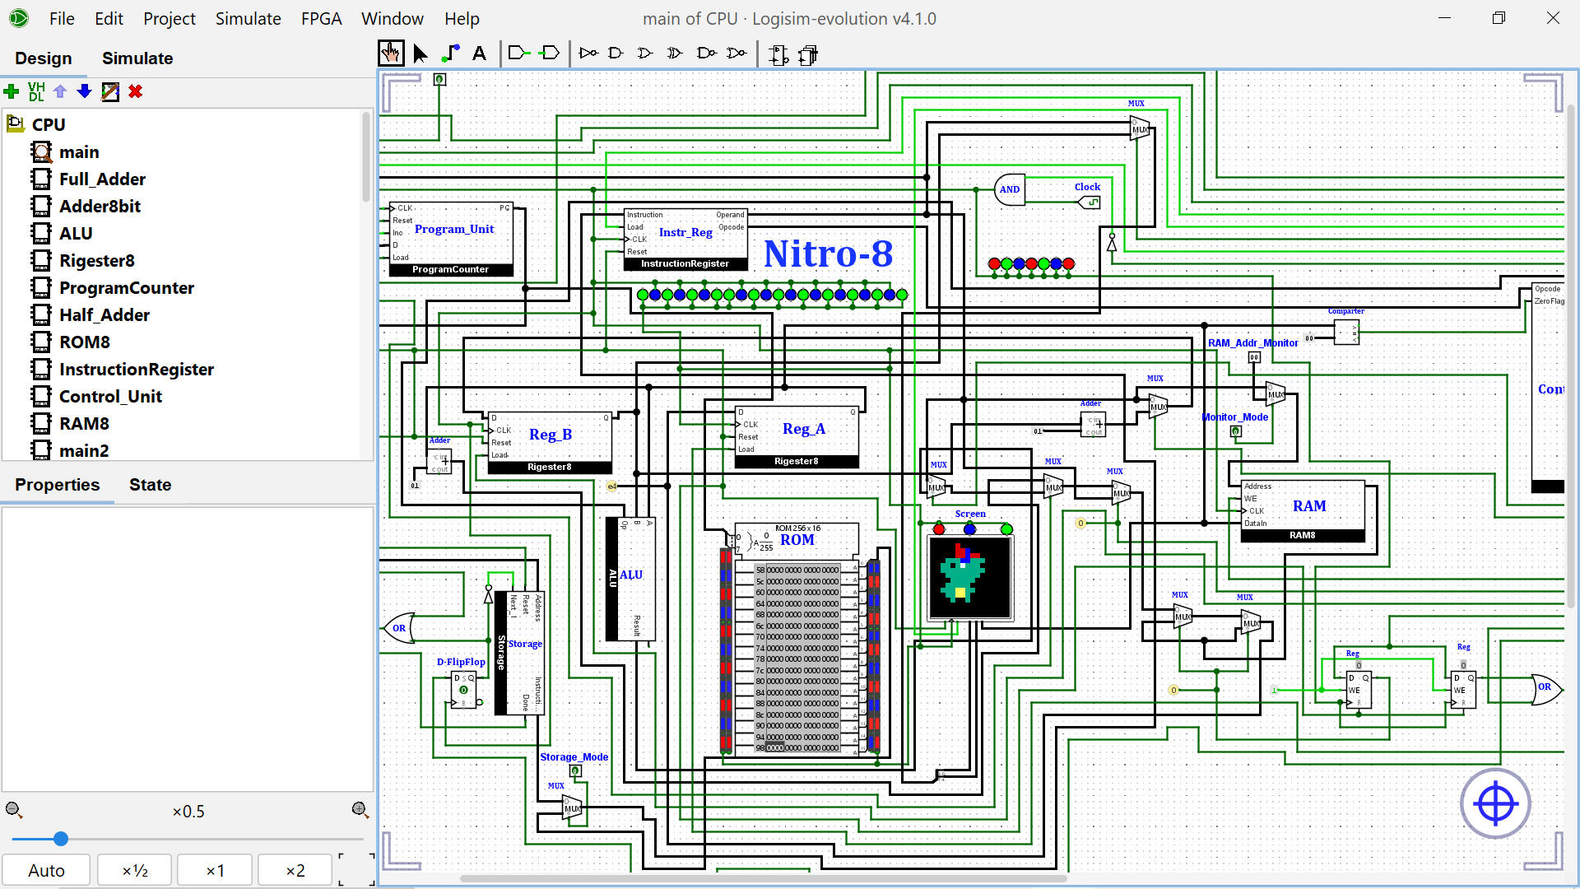Select the Poke (hand) tool

[x=391, y=54]
